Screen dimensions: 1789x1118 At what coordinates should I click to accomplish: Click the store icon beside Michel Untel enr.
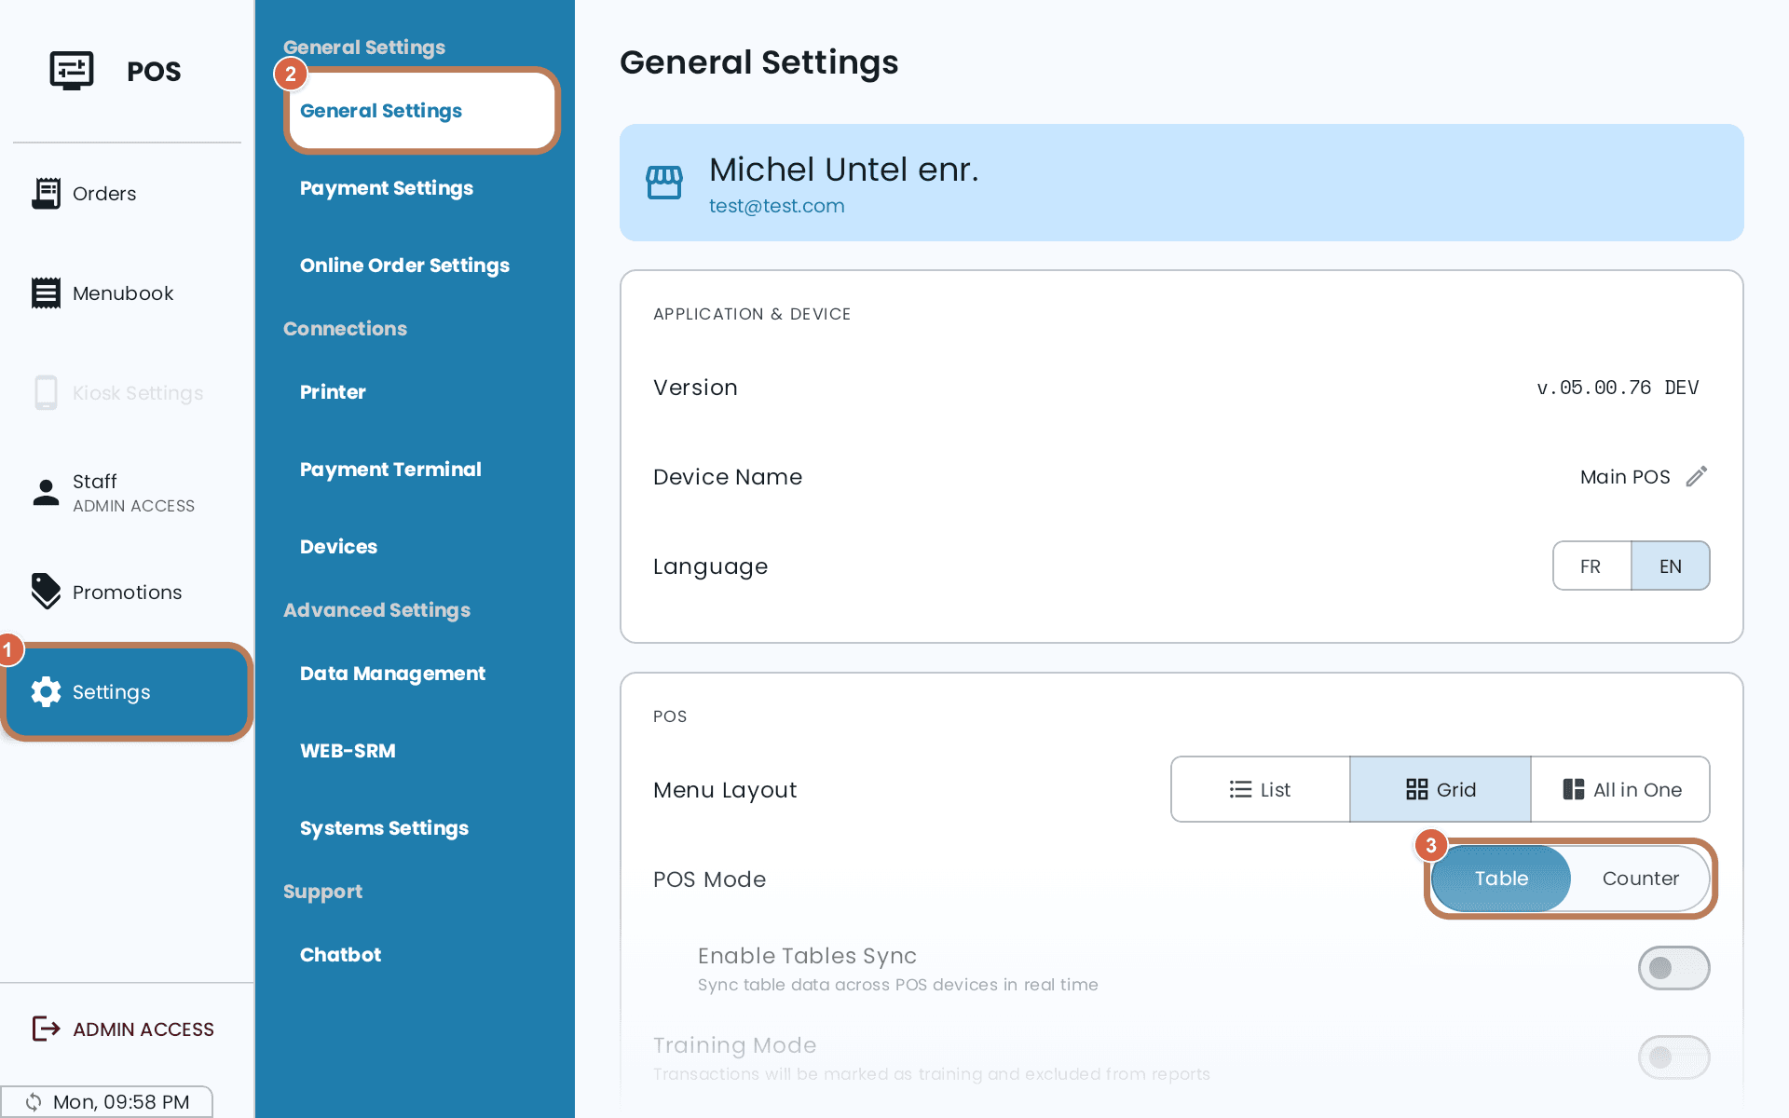pos(664,183)
